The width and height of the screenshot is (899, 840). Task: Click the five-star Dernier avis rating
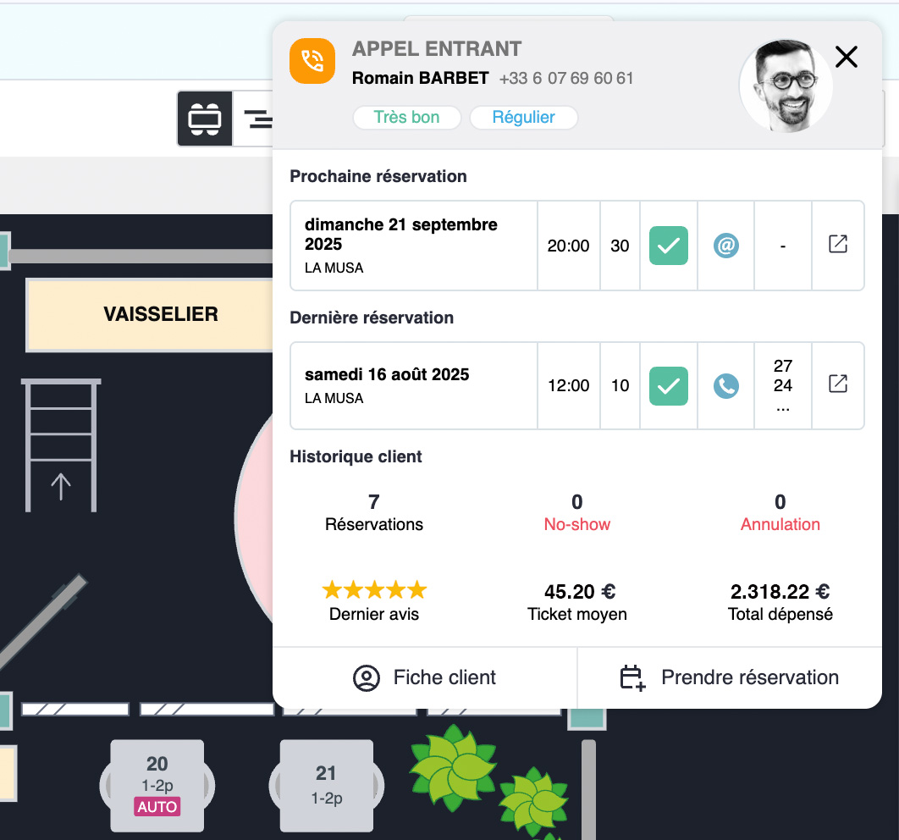[374, 590]
